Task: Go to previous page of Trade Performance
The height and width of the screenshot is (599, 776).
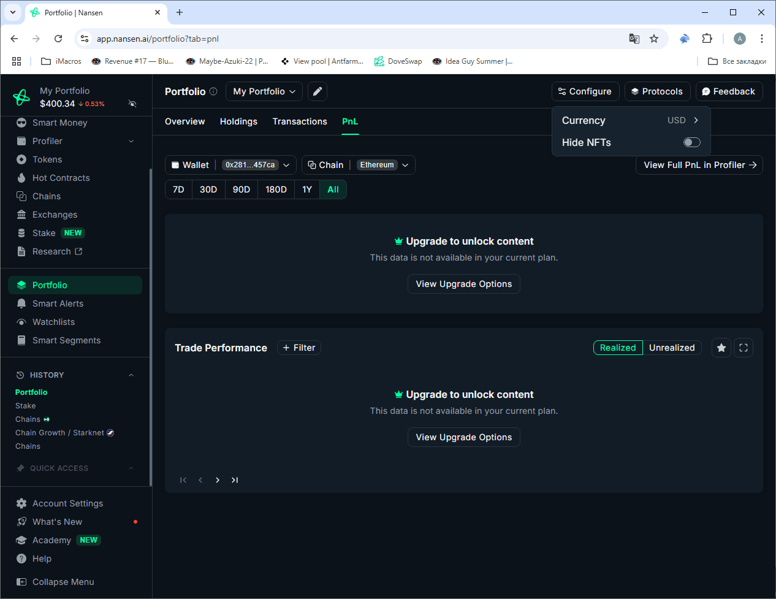Action: click(200, 480)
